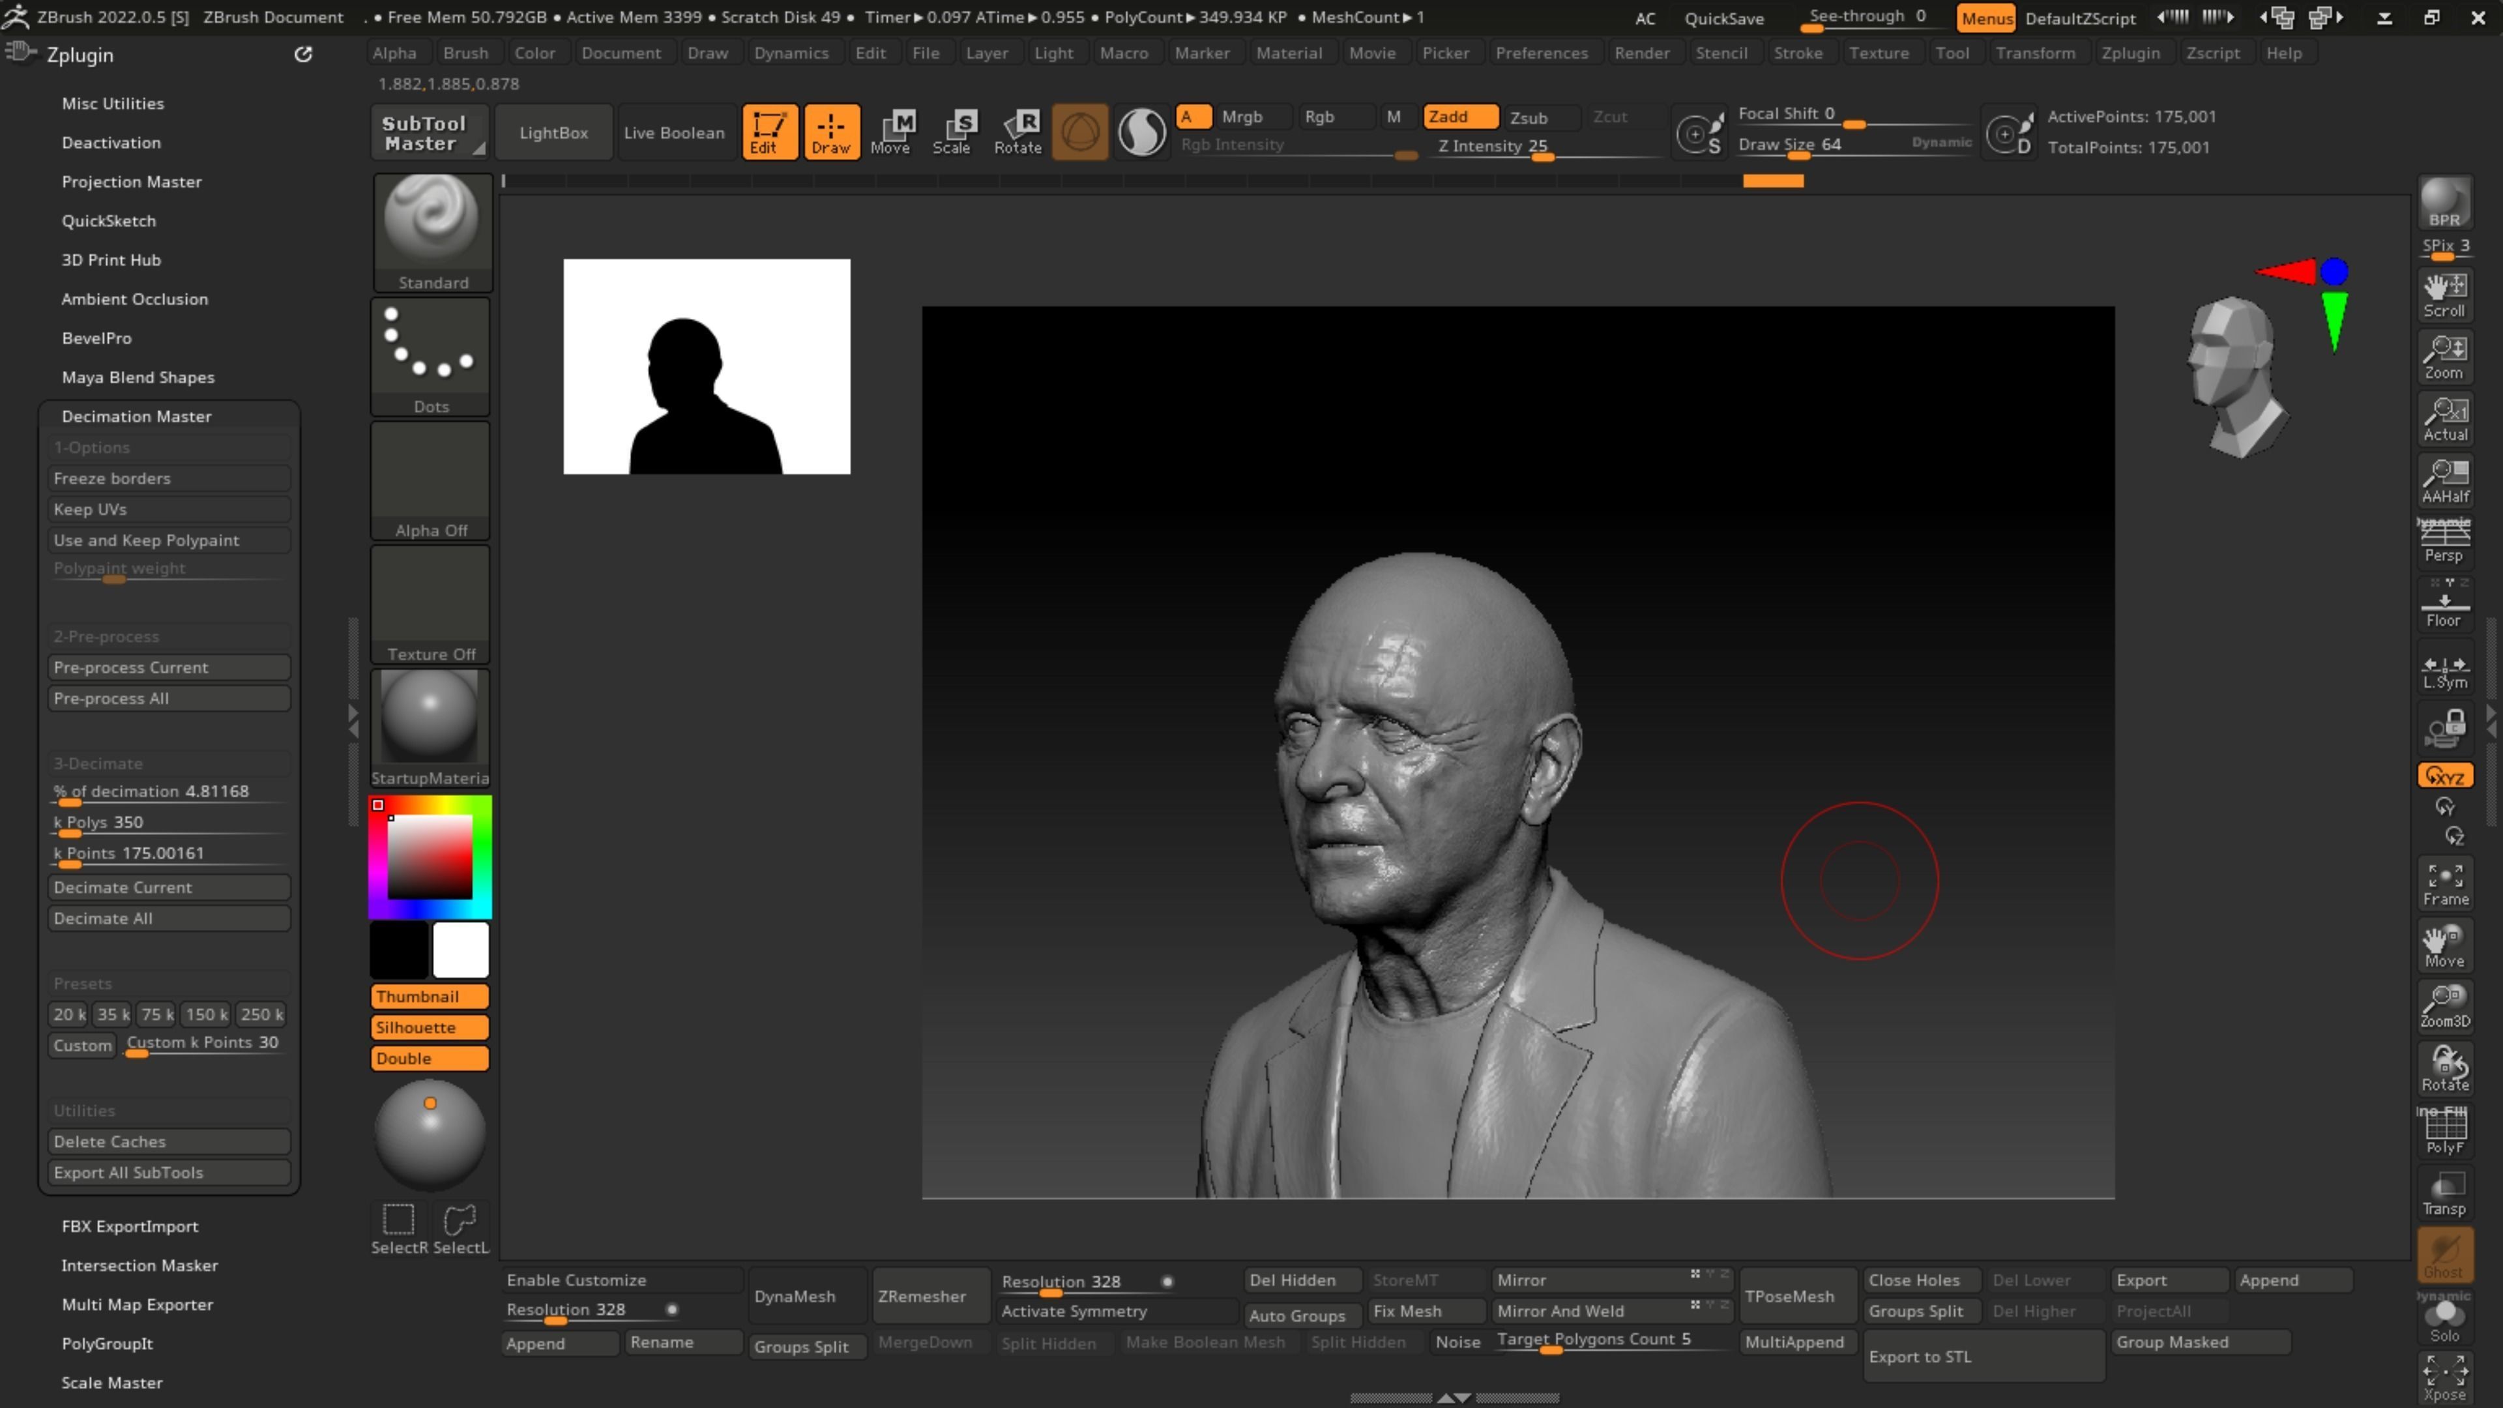Expand the Multi Map Exporter section
The height and width of the screenshot is (1408, 2503).
pos(137,1304)
